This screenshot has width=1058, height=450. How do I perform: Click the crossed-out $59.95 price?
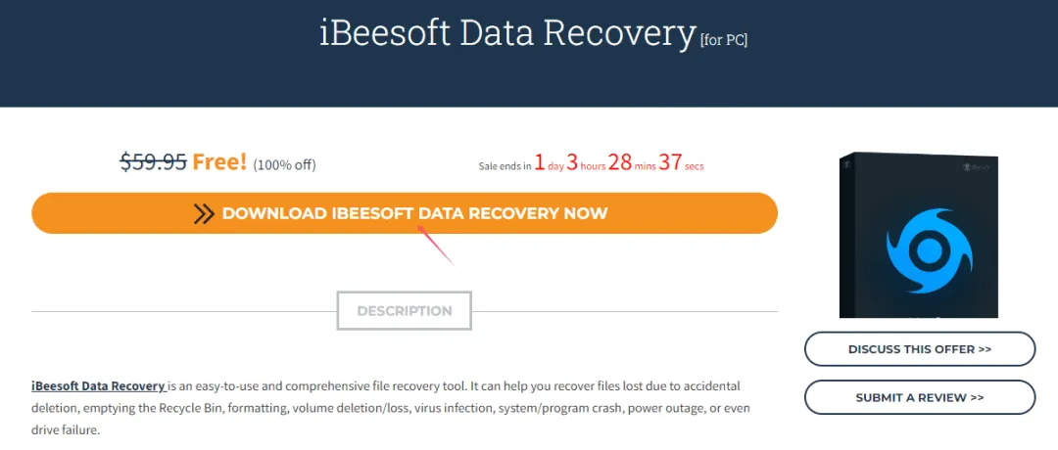pyautogui.click(x=153, y=161)
